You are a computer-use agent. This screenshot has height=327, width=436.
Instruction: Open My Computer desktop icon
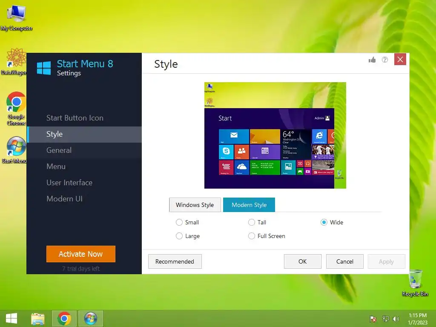[17, 18]
